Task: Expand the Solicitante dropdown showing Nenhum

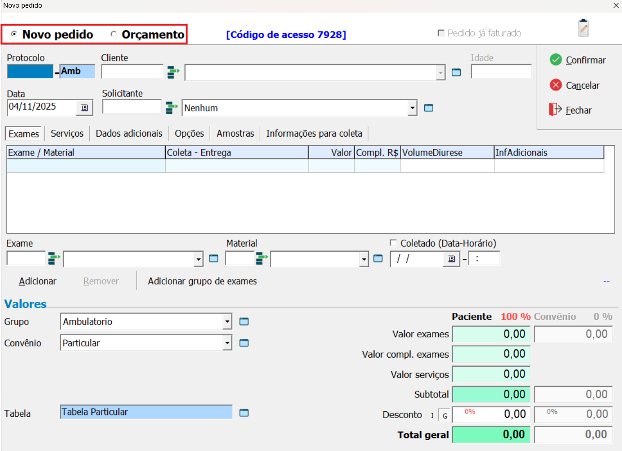Action: pos(412,108)
